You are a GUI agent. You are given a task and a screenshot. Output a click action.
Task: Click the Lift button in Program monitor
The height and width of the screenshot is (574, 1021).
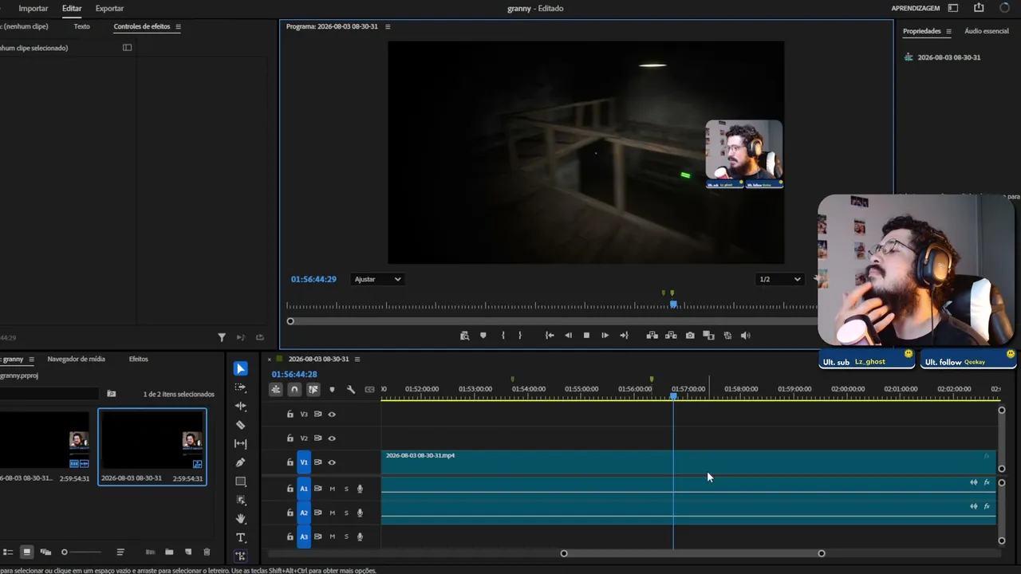(x=652, y=336)
